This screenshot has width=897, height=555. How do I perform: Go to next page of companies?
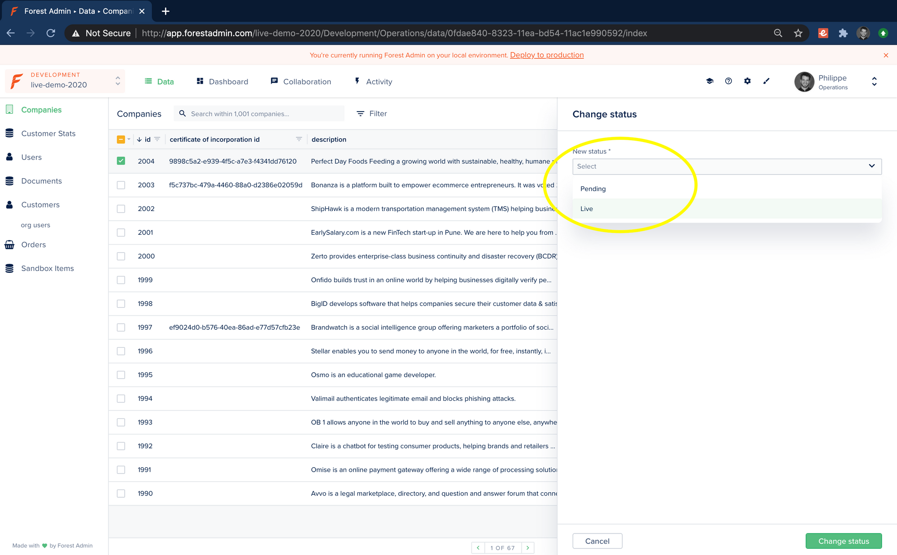click(x=528, y=547)
